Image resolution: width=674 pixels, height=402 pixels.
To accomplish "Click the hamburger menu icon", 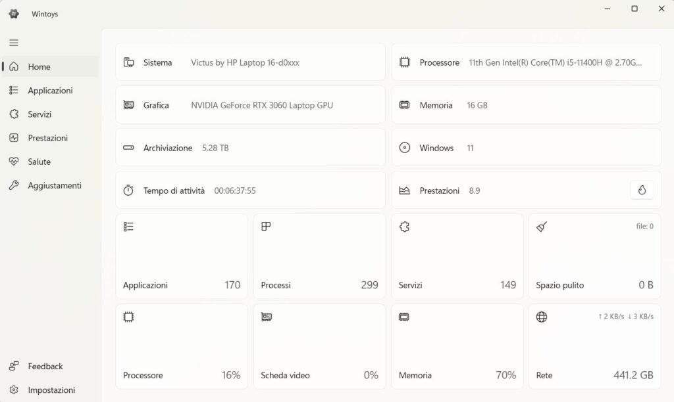I will 14,43.
